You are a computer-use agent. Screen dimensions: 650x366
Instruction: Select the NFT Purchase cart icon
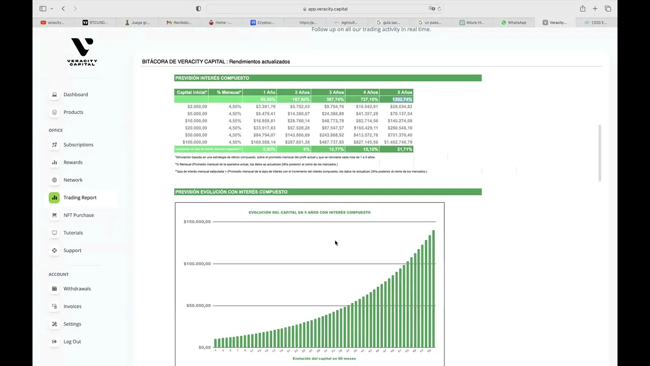point(54,215)
